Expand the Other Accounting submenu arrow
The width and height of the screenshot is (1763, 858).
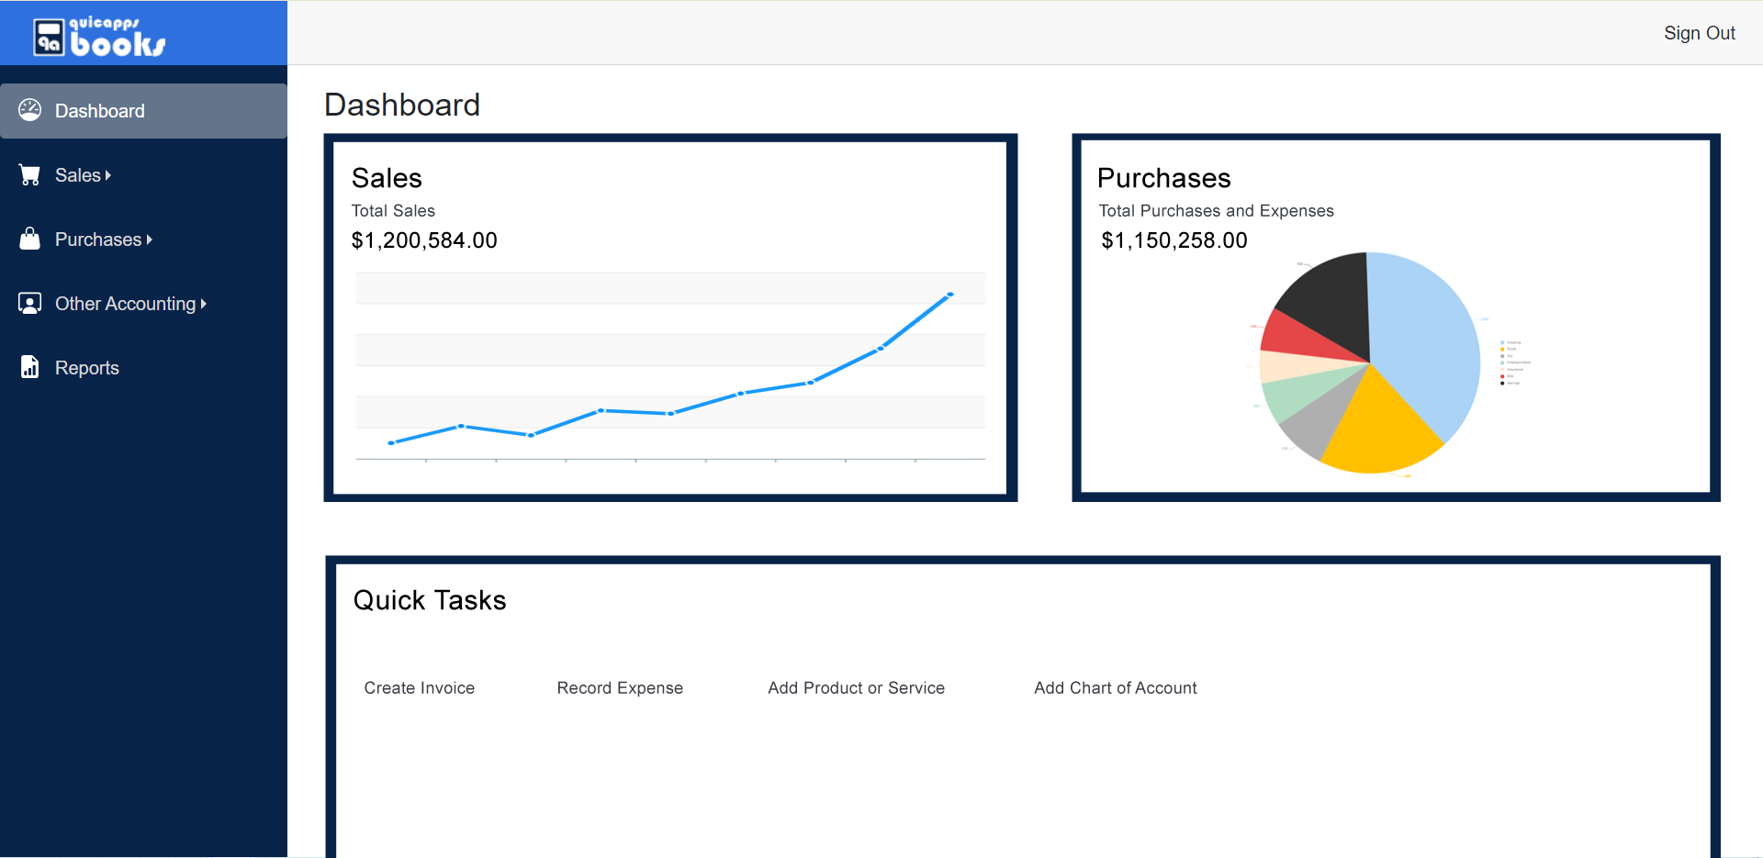[204, 304]
